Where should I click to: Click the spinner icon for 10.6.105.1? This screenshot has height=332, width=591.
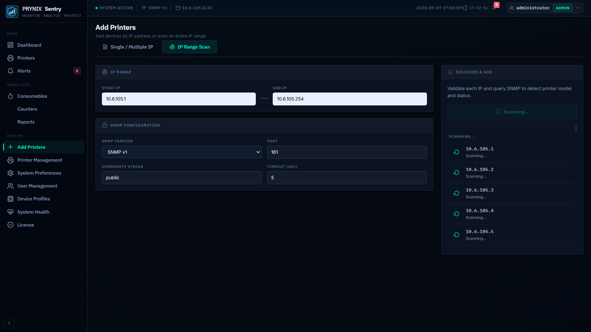(x=456, y=152)
